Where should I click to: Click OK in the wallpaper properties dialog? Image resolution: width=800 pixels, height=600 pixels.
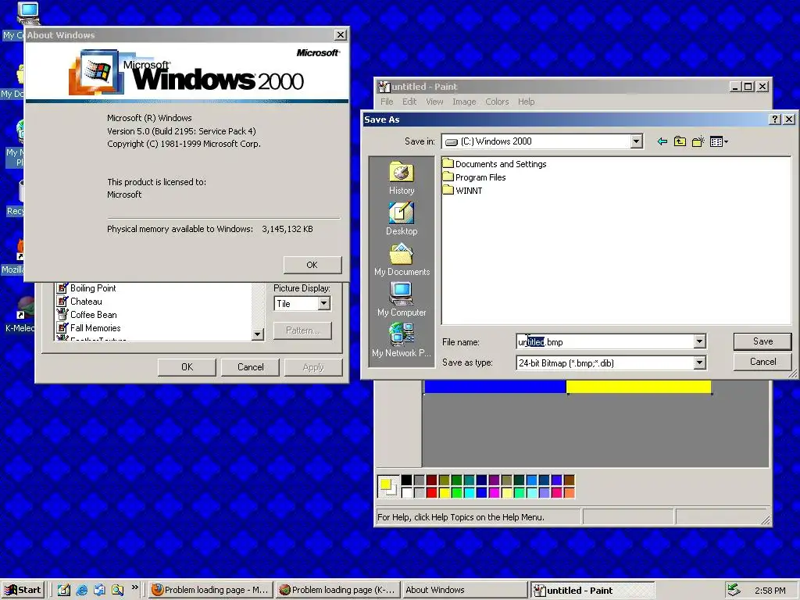(x=187, y=367)
